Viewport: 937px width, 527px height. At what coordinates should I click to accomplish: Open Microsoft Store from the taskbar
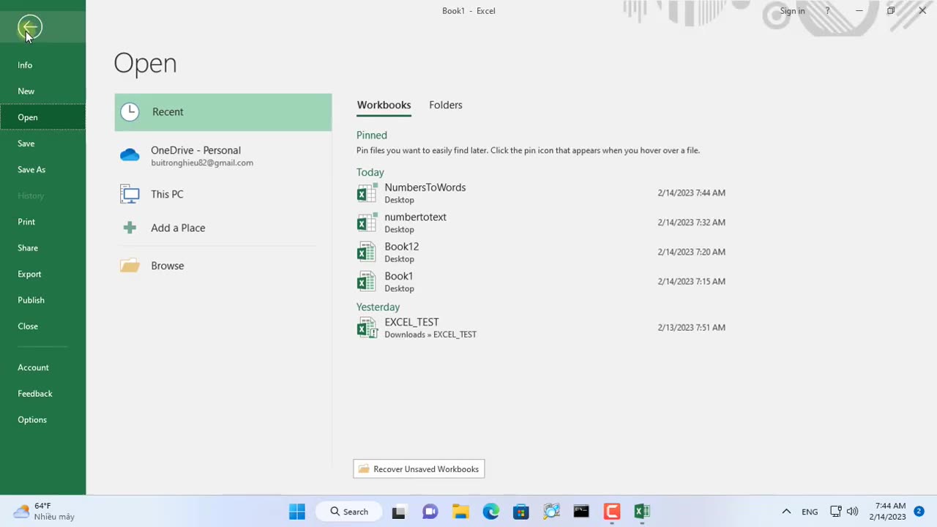tap(520, 512)
